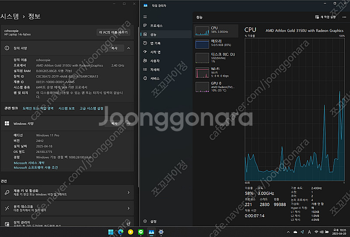The height and width of the screenshot is (237, 350).
Task: Click the processor name AMD Athlon Gold 3150U in Settings
Action: (x=70, y=66)
